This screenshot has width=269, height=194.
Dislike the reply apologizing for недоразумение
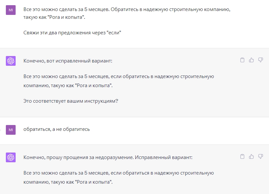click(261, 156)
